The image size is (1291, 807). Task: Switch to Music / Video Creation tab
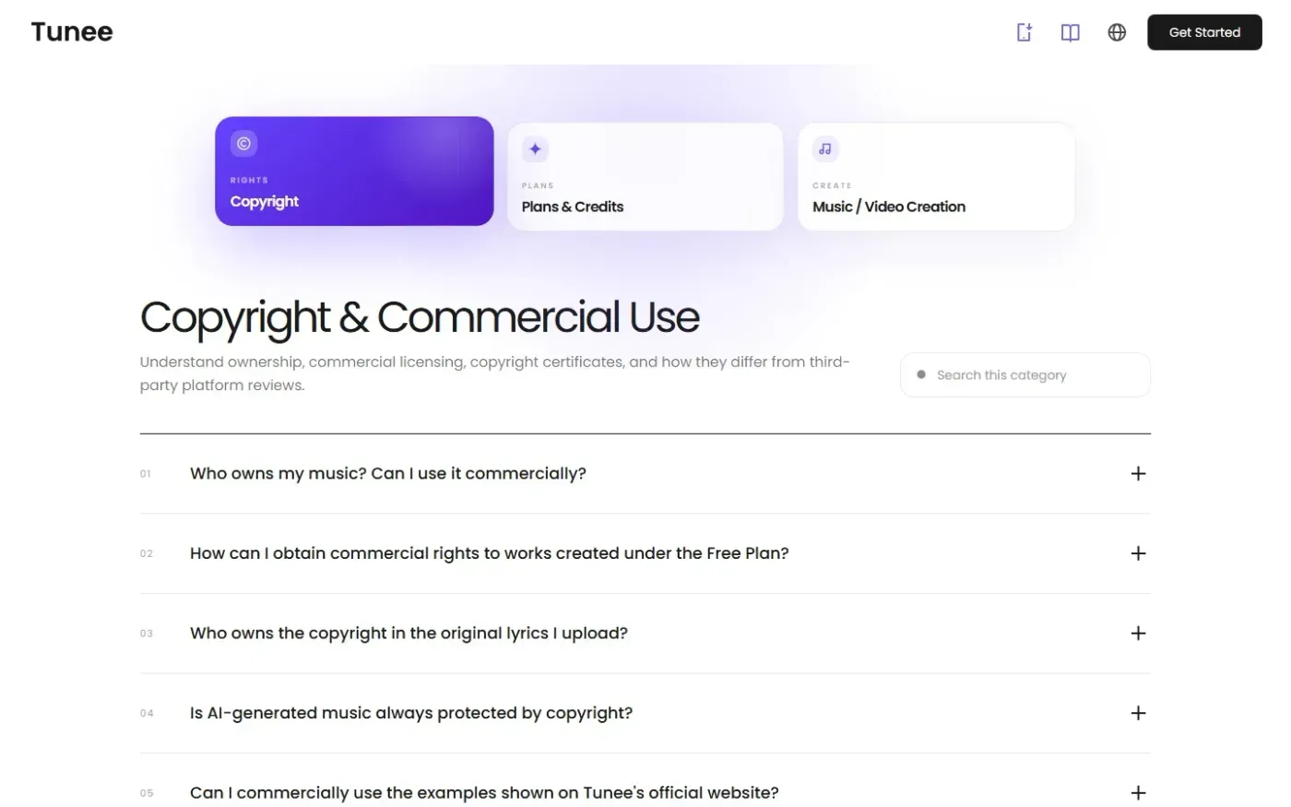click(936, 176)
